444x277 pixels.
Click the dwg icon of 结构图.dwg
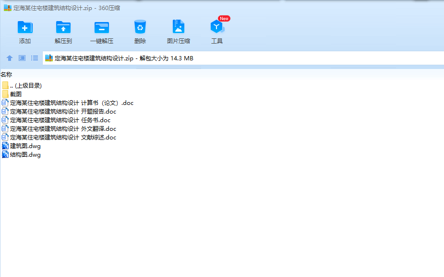[5, 155]
